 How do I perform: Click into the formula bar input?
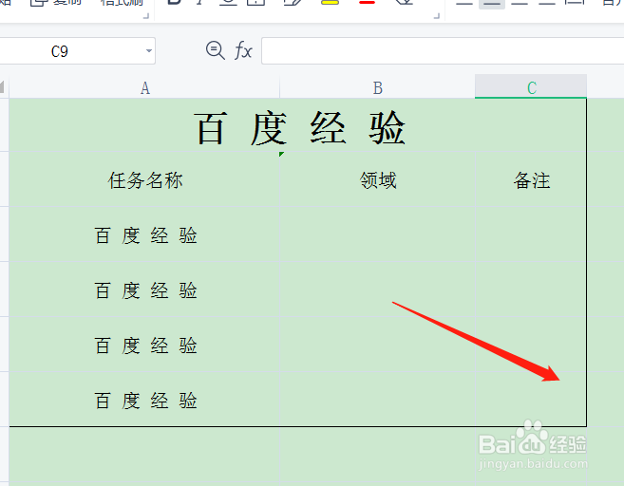point(443,51)
